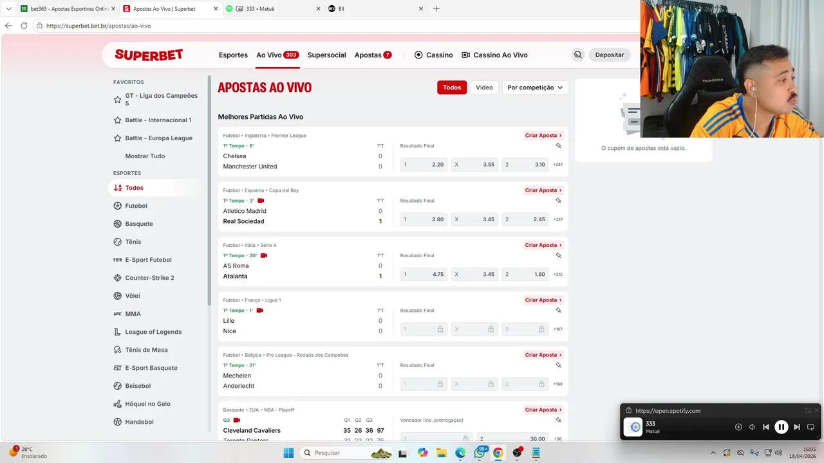
Task: Open File Explorer from the taskbar
Action: pyautogui.click(x=441, y=453)
